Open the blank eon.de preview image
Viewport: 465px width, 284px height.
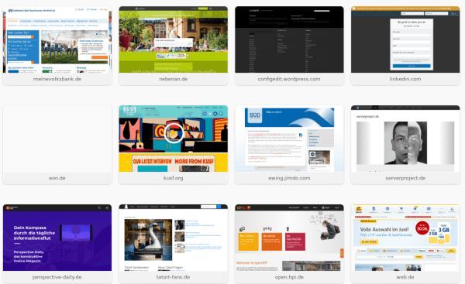point(57,139)
